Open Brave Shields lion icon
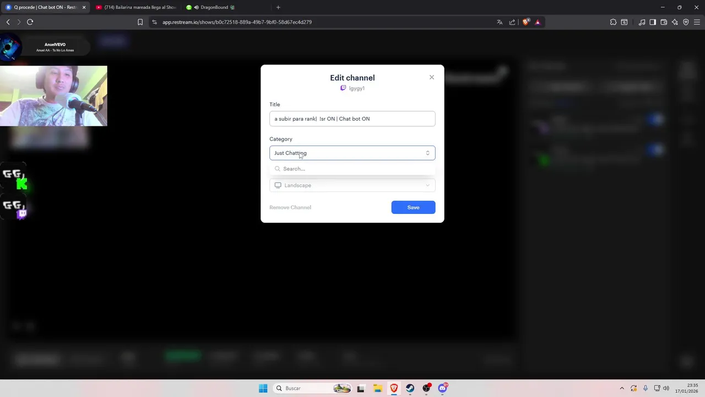The image size is (705, 397). coord(525,22)
